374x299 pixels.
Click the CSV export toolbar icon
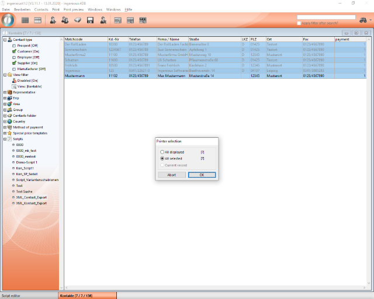coord(143,20)
